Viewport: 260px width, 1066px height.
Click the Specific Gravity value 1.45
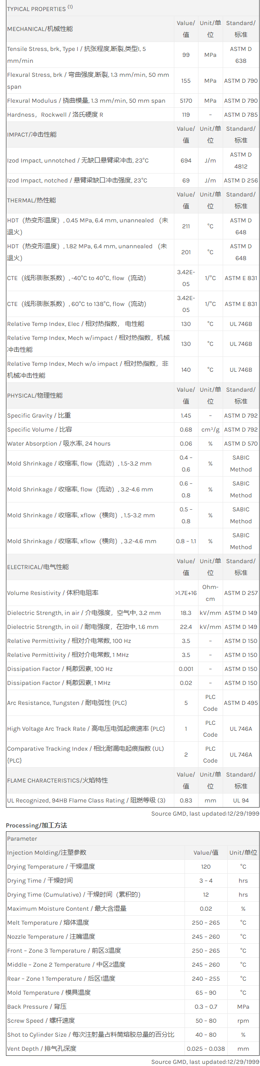[186, 415]
